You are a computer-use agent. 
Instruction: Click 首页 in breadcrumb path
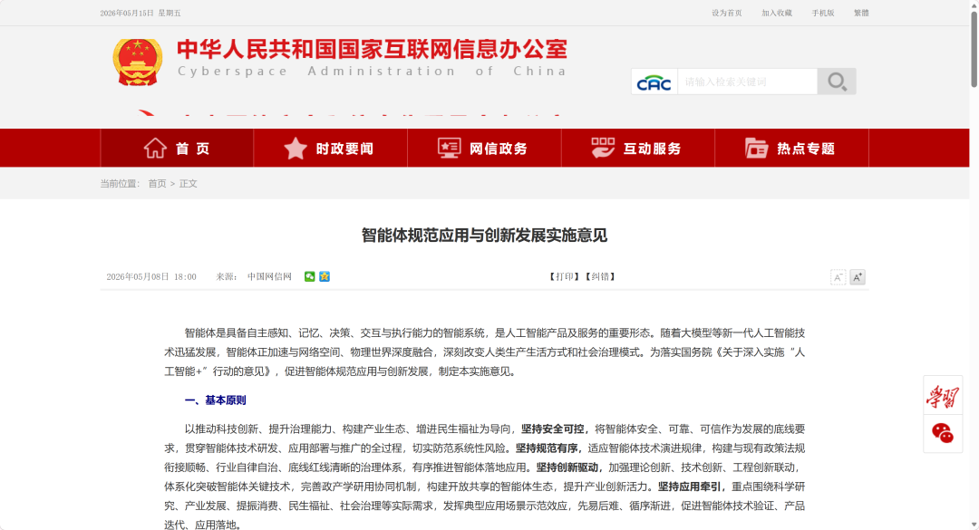pos(158,184)
